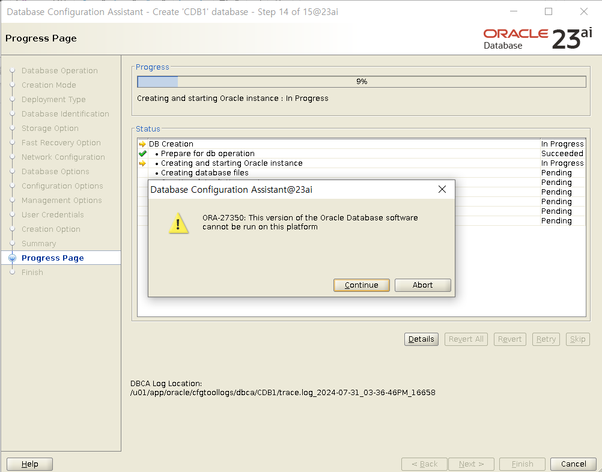Select the Finish step in sidebar
The height and width of the screenshot is (472, 602).
click(x=32, y=273)
